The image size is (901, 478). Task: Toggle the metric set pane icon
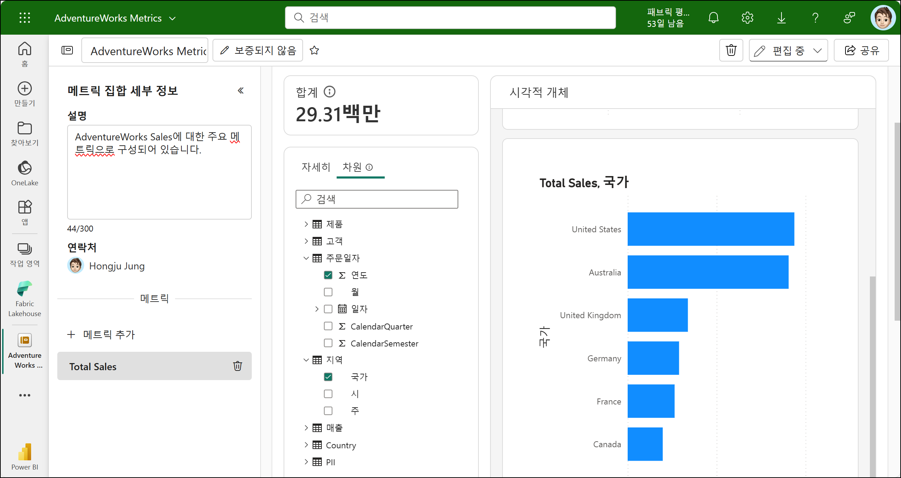pyautogui.click(x=67, y=50)
